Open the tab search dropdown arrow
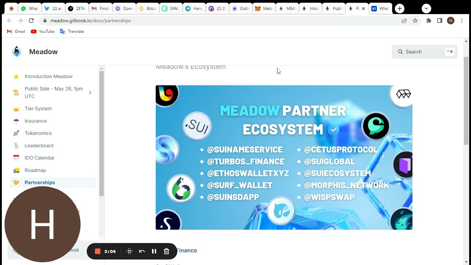The height and width of the screenshot is (265, 471). 426,8
